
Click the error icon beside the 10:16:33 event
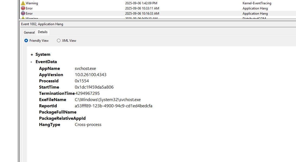click(x=23, y=13)
